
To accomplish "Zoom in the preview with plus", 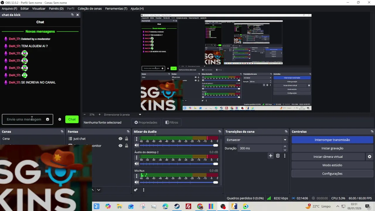I will tap(99, 115).
